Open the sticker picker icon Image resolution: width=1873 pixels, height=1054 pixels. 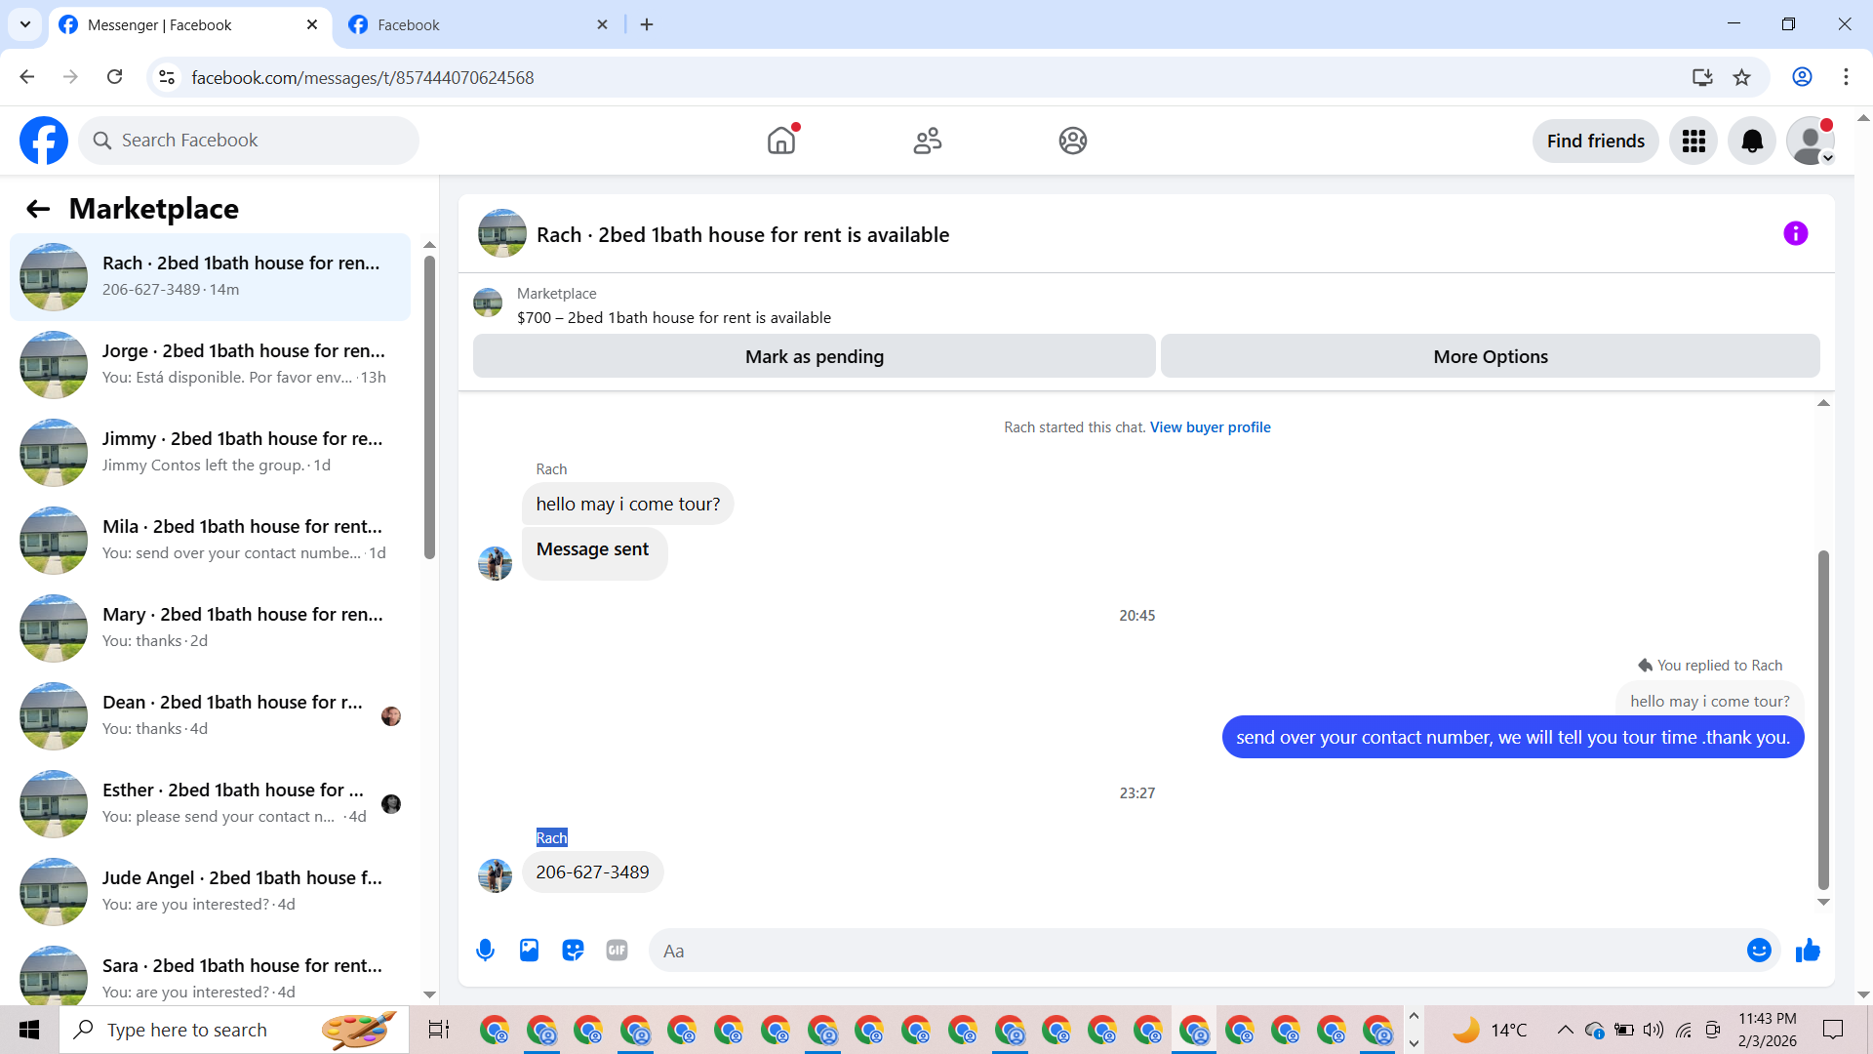coord(573,951)
